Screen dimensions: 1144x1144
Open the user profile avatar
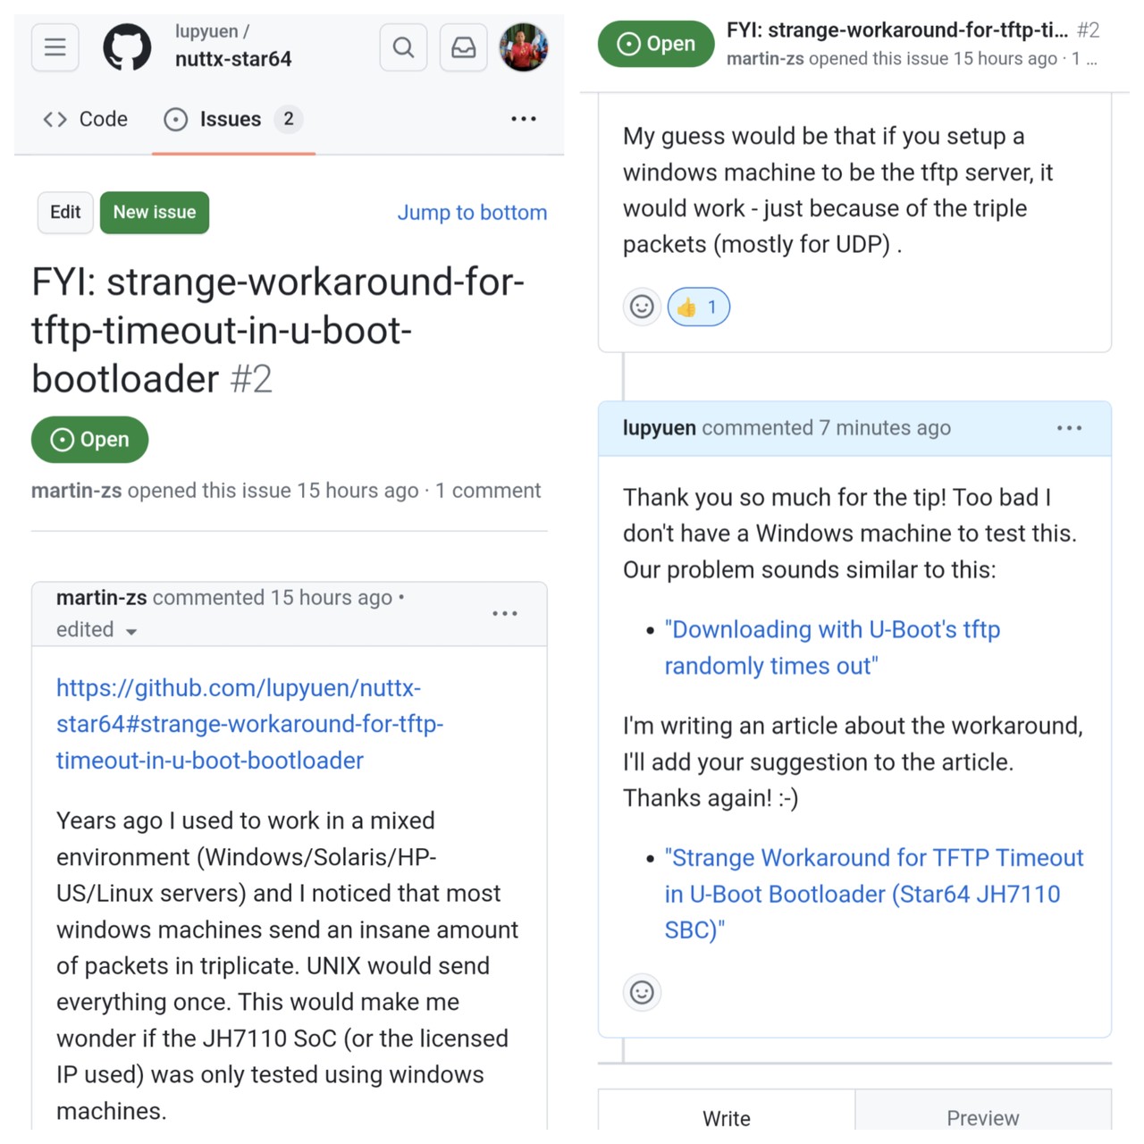click(524, 47)
